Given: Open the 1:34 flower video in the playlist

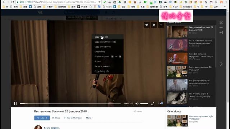Looking at the screenshot, I should 177,72.
